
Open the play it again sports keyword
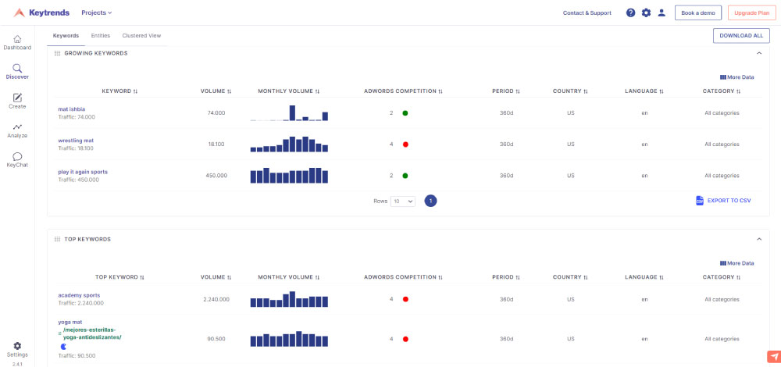pyautogui.click(x=83, y=172)
